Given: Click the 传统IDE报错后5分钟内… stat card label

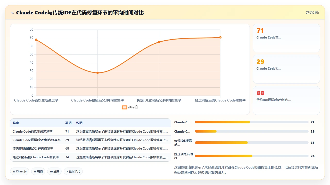Looking at the screenshot, I should point(274,100).
